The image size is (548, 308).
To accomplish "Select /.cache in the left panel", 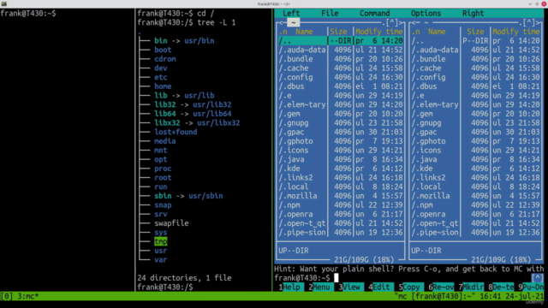I will (x=341, y=68).
